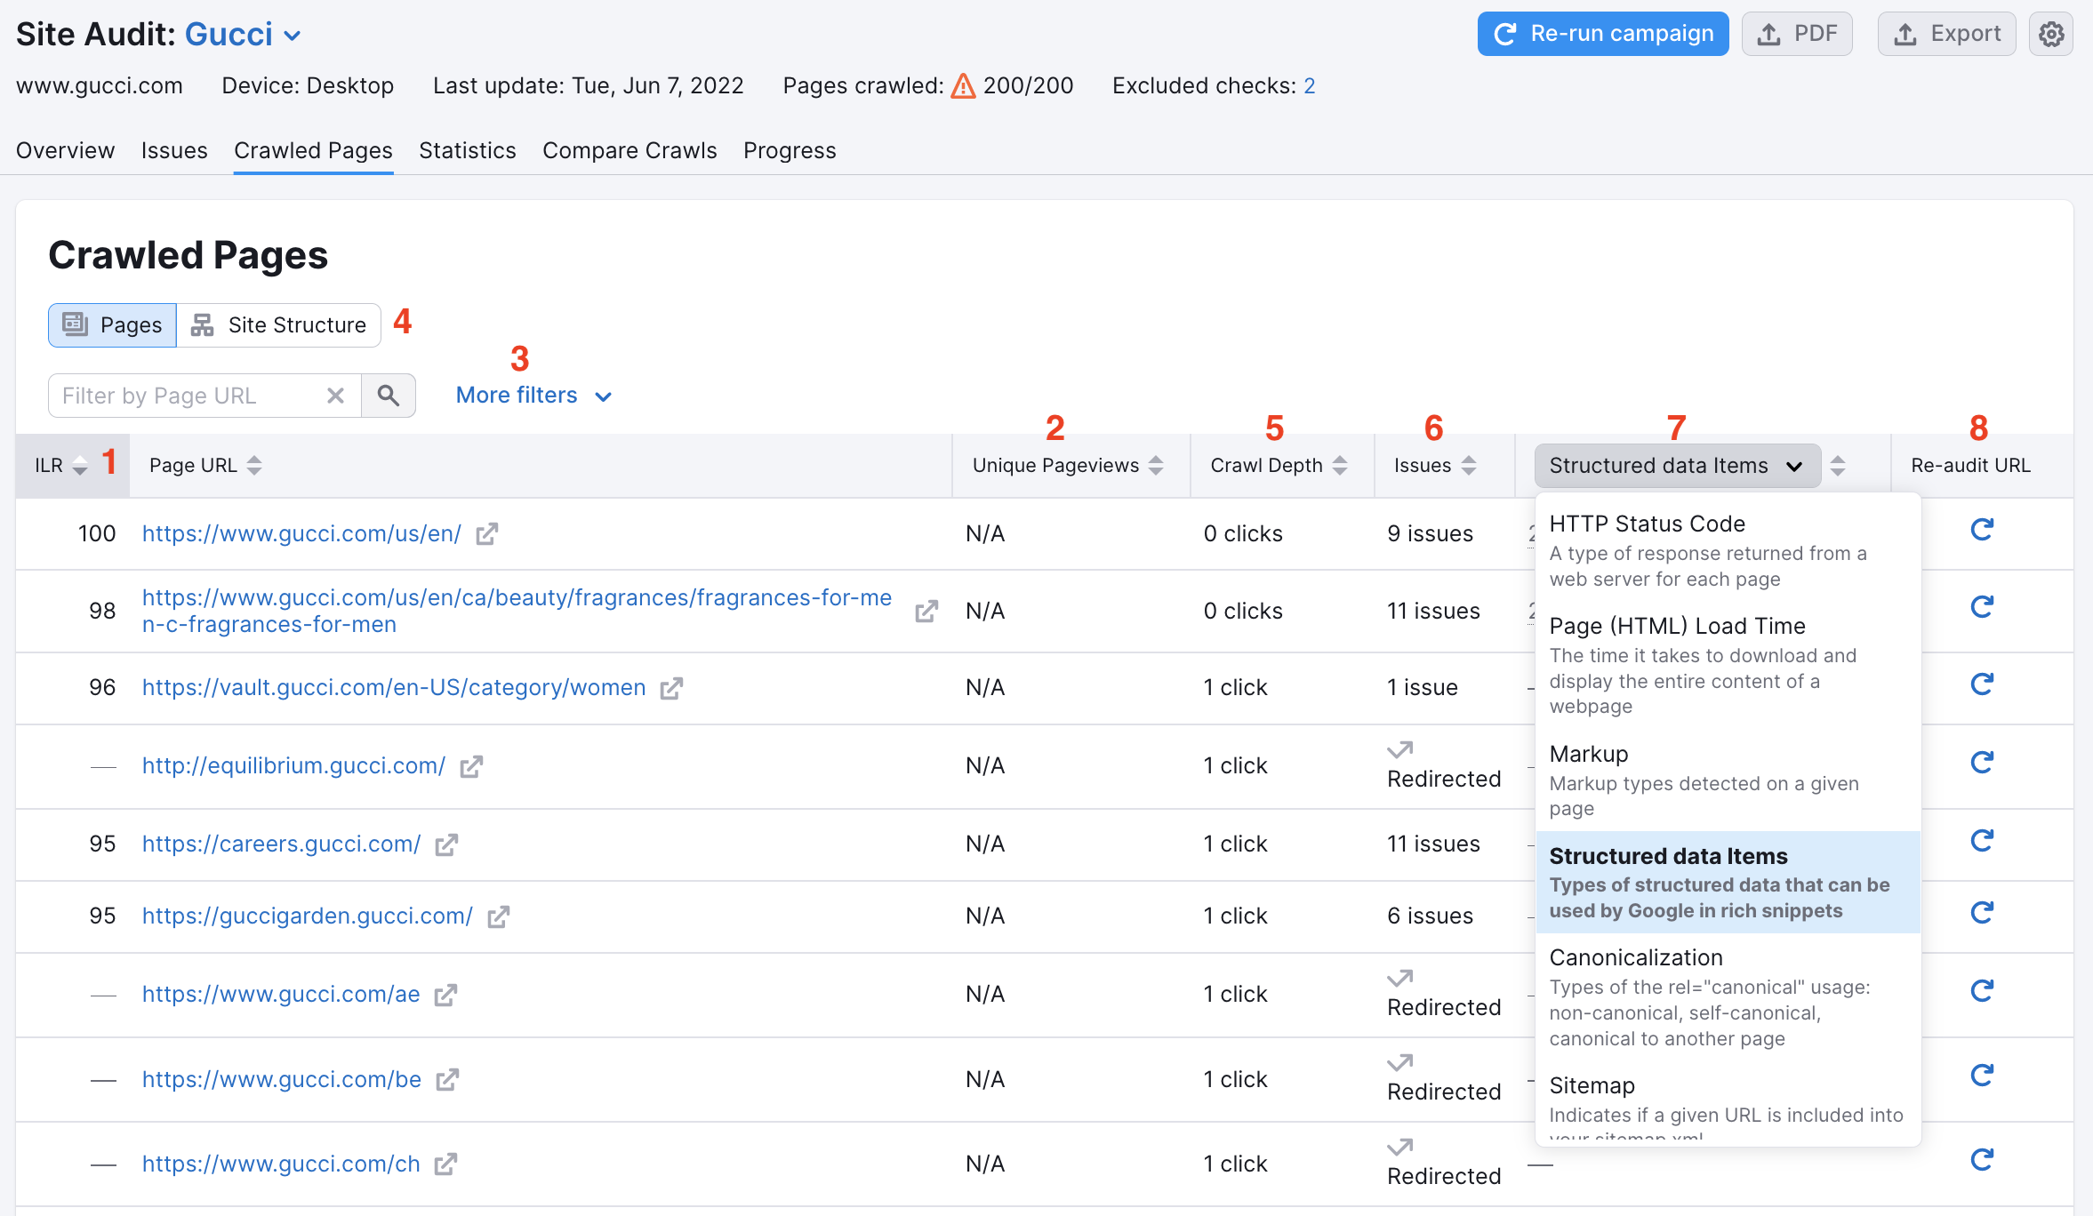This screenshot has height=1216, width=2093.
Task: Click the search magnifier button
Action: tap(389, 396)
